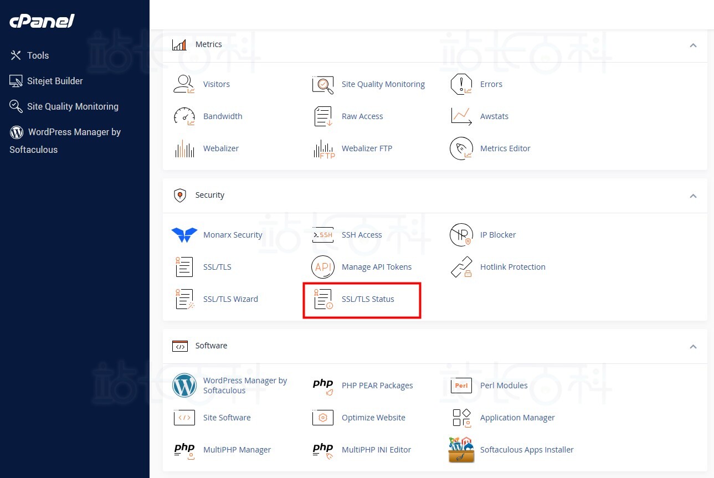The image size is (714, 478).
Task: Click the SSL/TLS Wizard icon
Action: (184, 299)
